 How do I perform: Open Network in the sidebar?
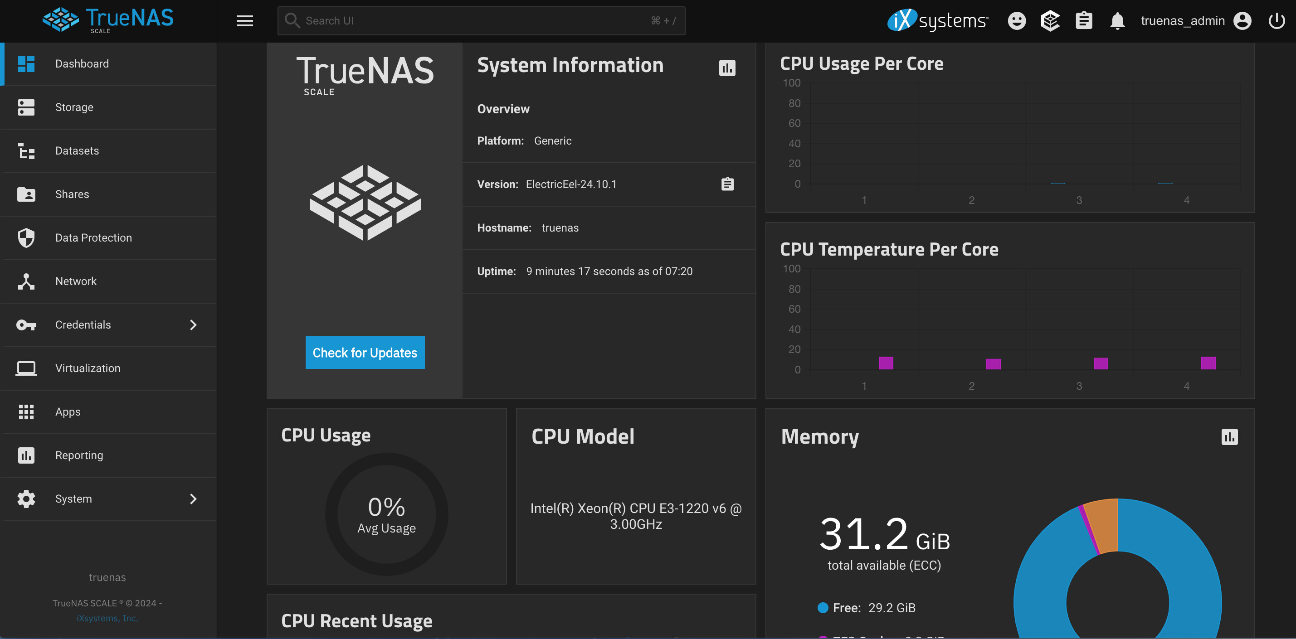point(108,281)
